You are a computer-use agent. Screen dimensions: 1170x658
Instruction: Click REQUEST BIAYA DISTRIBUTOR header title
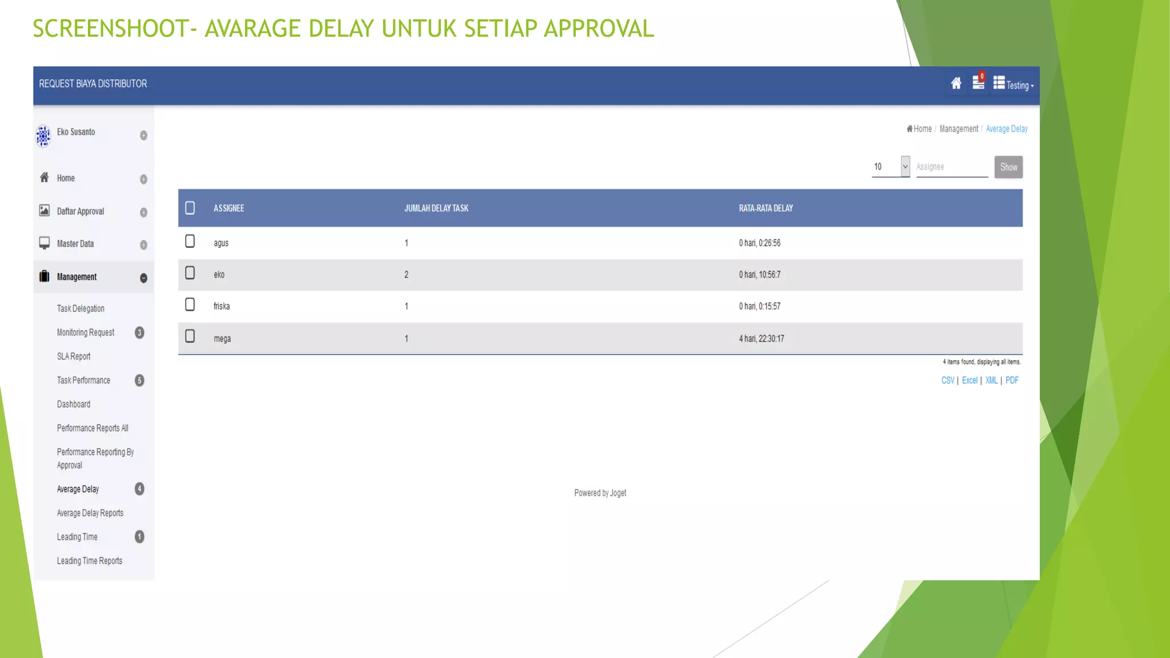pyautogui.click(x=93, y=84)
